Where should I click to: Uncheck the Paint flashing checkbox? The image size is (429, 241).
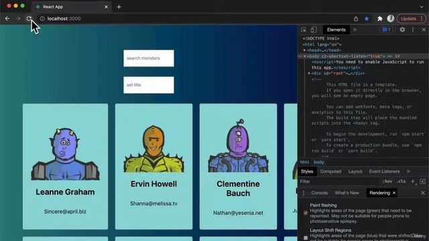point(306,213)
